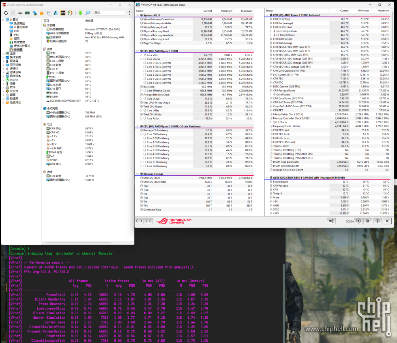Reset HWiNFO min/max clock icon

pyautogui.click(x=358, y=221)
